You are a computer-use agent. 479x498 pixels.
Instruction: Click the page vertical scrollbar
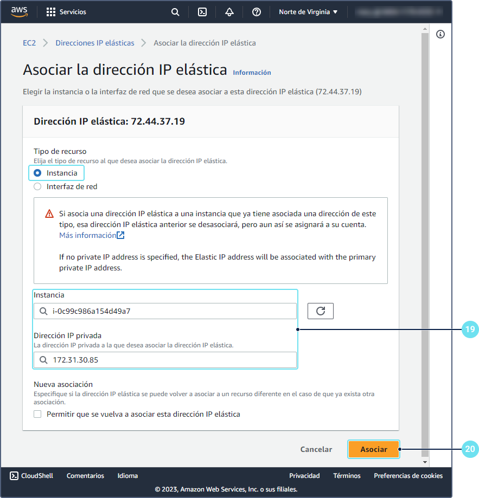point(425,244)
